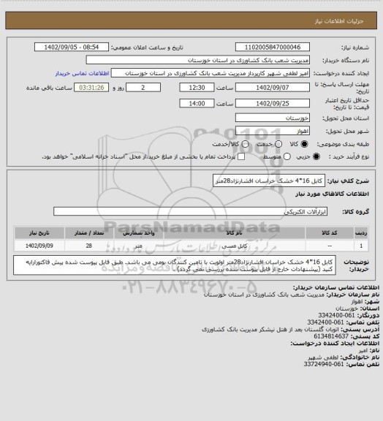The width and height of the screenshot is (383, 421).
Task: Click the اطلاعات تماس سازمان خریدار heading
Action: pyautogui.click(x=336, y=287)
